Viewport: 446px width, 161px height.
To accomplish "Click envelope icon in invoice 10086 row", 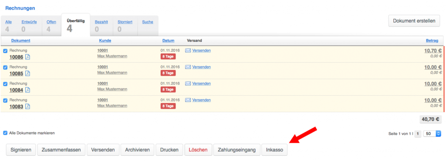I will point(188,50).
